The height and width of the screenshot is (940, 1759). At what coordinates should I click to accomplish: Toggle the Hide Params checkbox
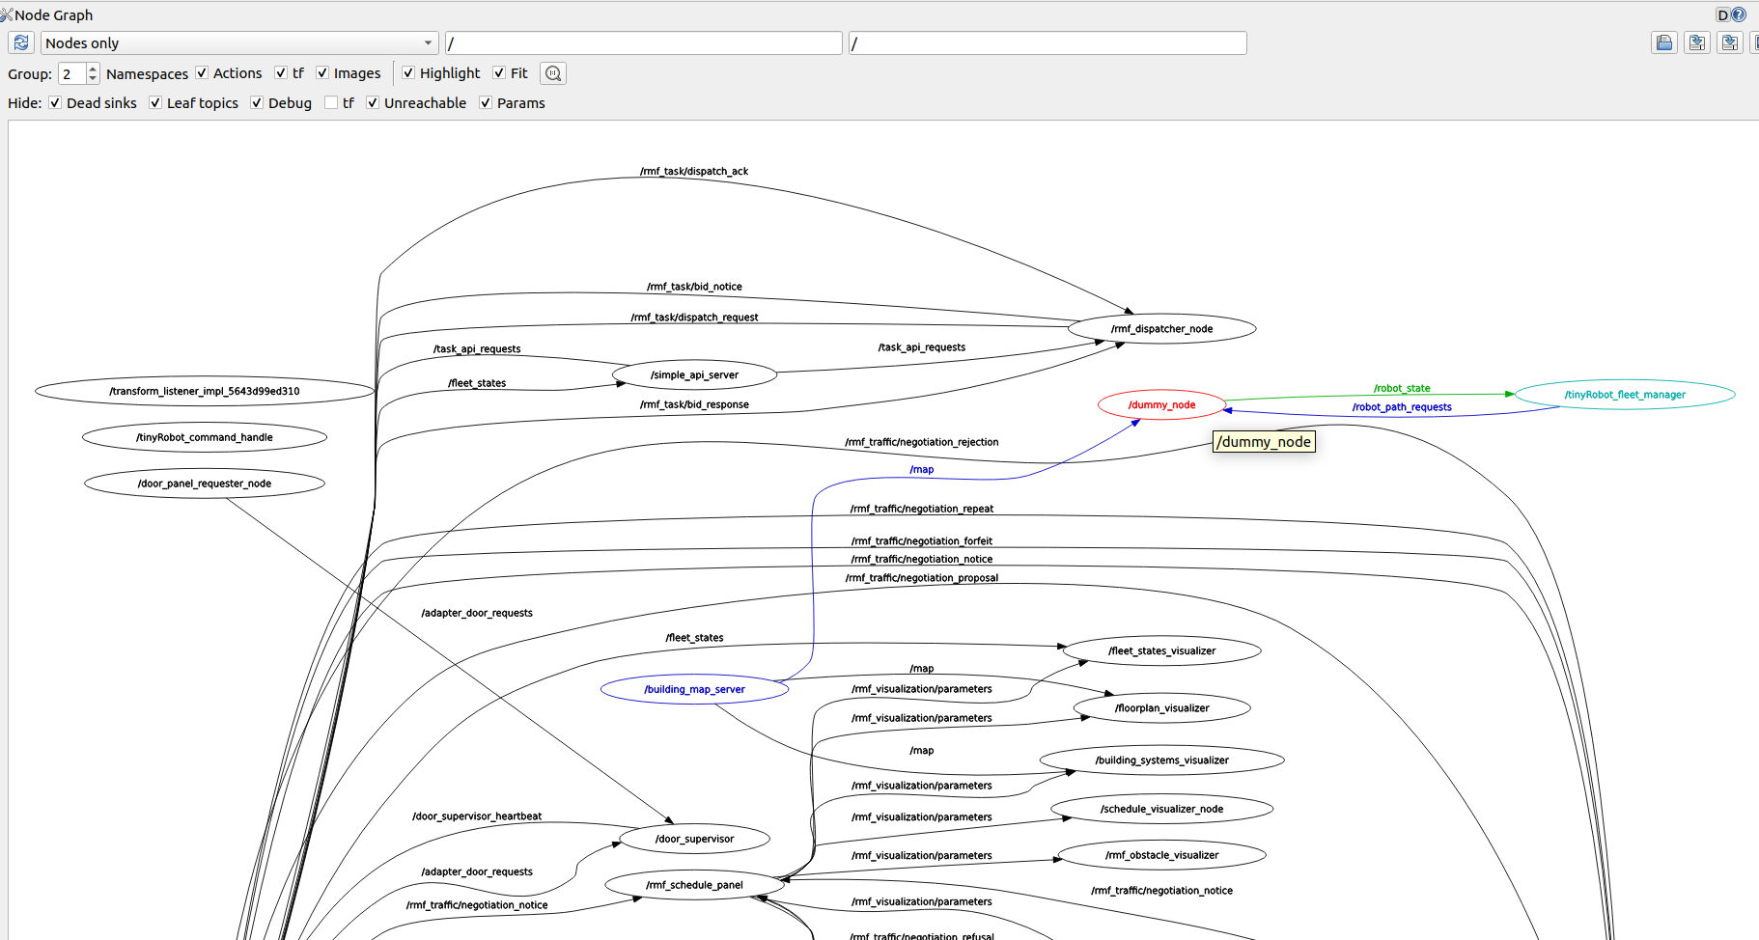point(486,103)
